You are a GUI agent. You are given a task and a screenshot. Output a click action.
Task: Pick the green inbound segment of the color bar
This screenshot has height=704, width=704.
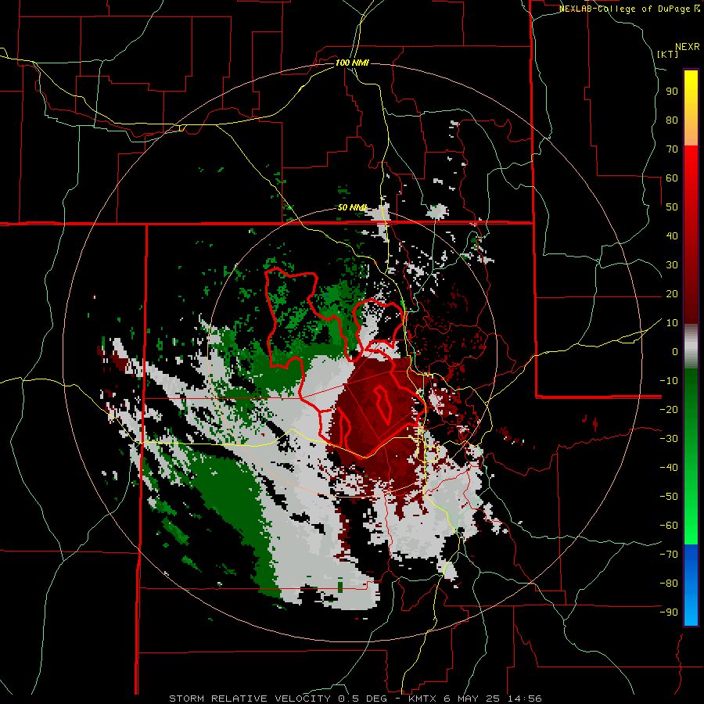click(691, 456)
